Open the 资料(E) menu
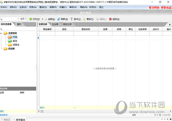 click(x=13, y=7)
